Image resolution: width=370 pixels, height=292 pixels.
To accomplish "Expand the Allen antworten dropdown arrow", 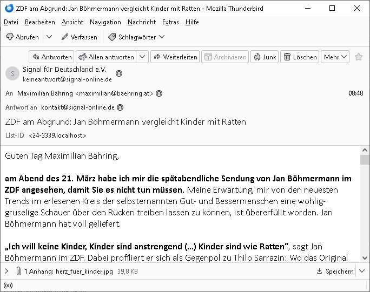I will [x=142, y=57].
